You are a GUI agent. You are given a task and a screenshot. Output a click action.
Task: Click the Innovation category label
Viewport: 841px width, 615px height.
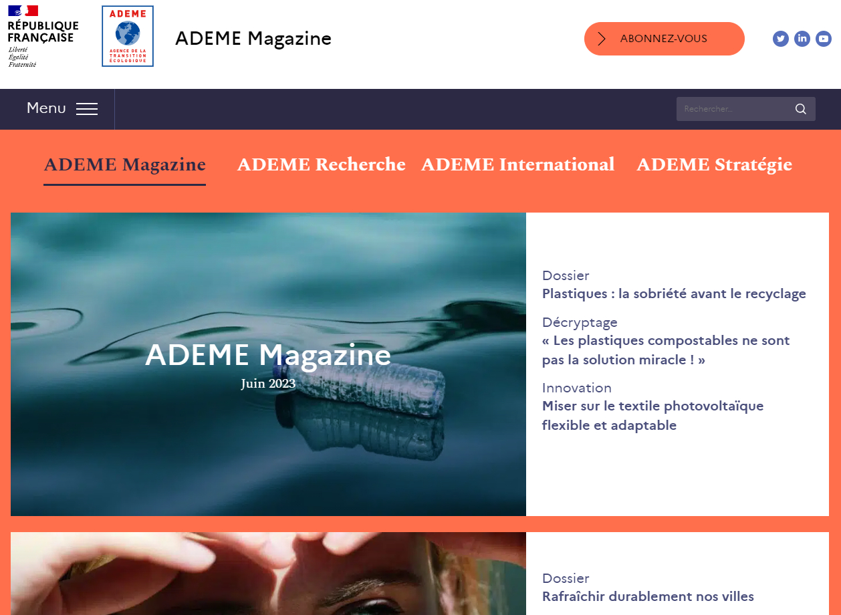[x=577, y=388]
